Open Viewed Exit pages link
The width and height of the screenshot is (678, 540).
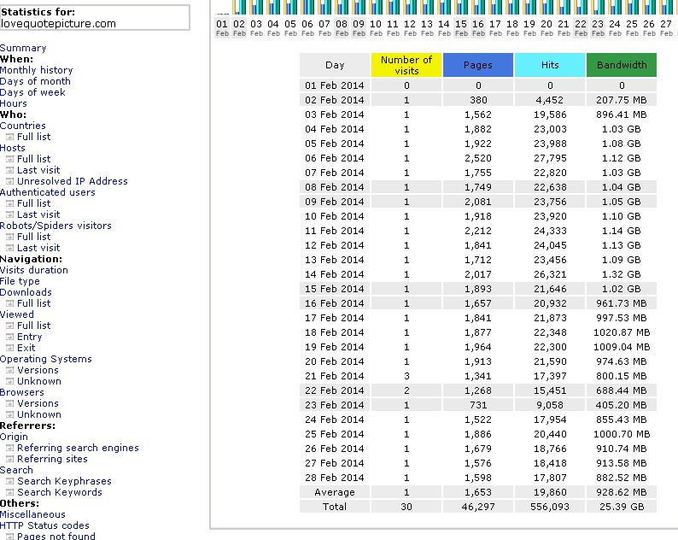26,348
